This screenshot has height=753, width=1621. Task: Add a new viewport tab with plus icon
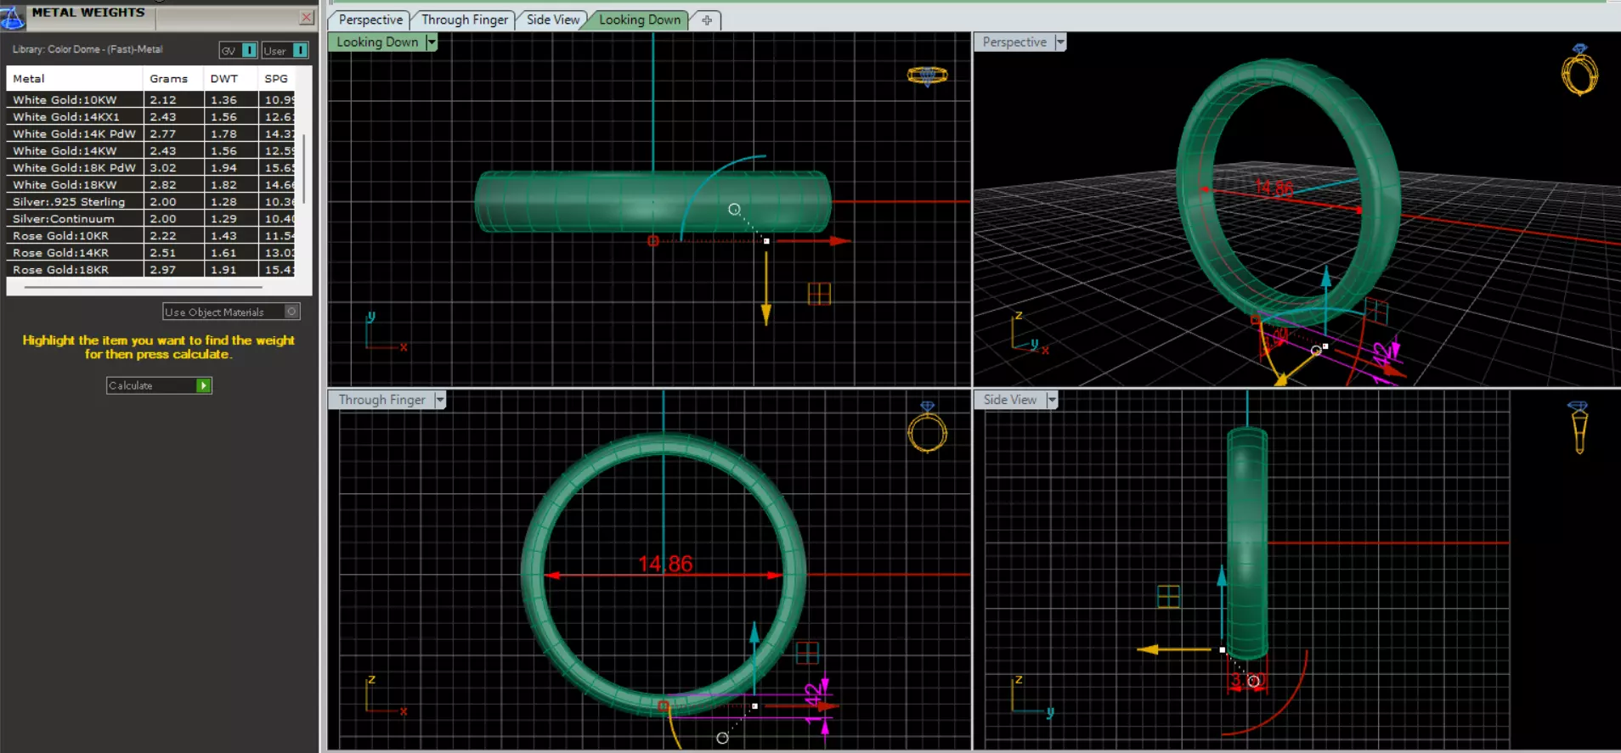pos(707,20)
